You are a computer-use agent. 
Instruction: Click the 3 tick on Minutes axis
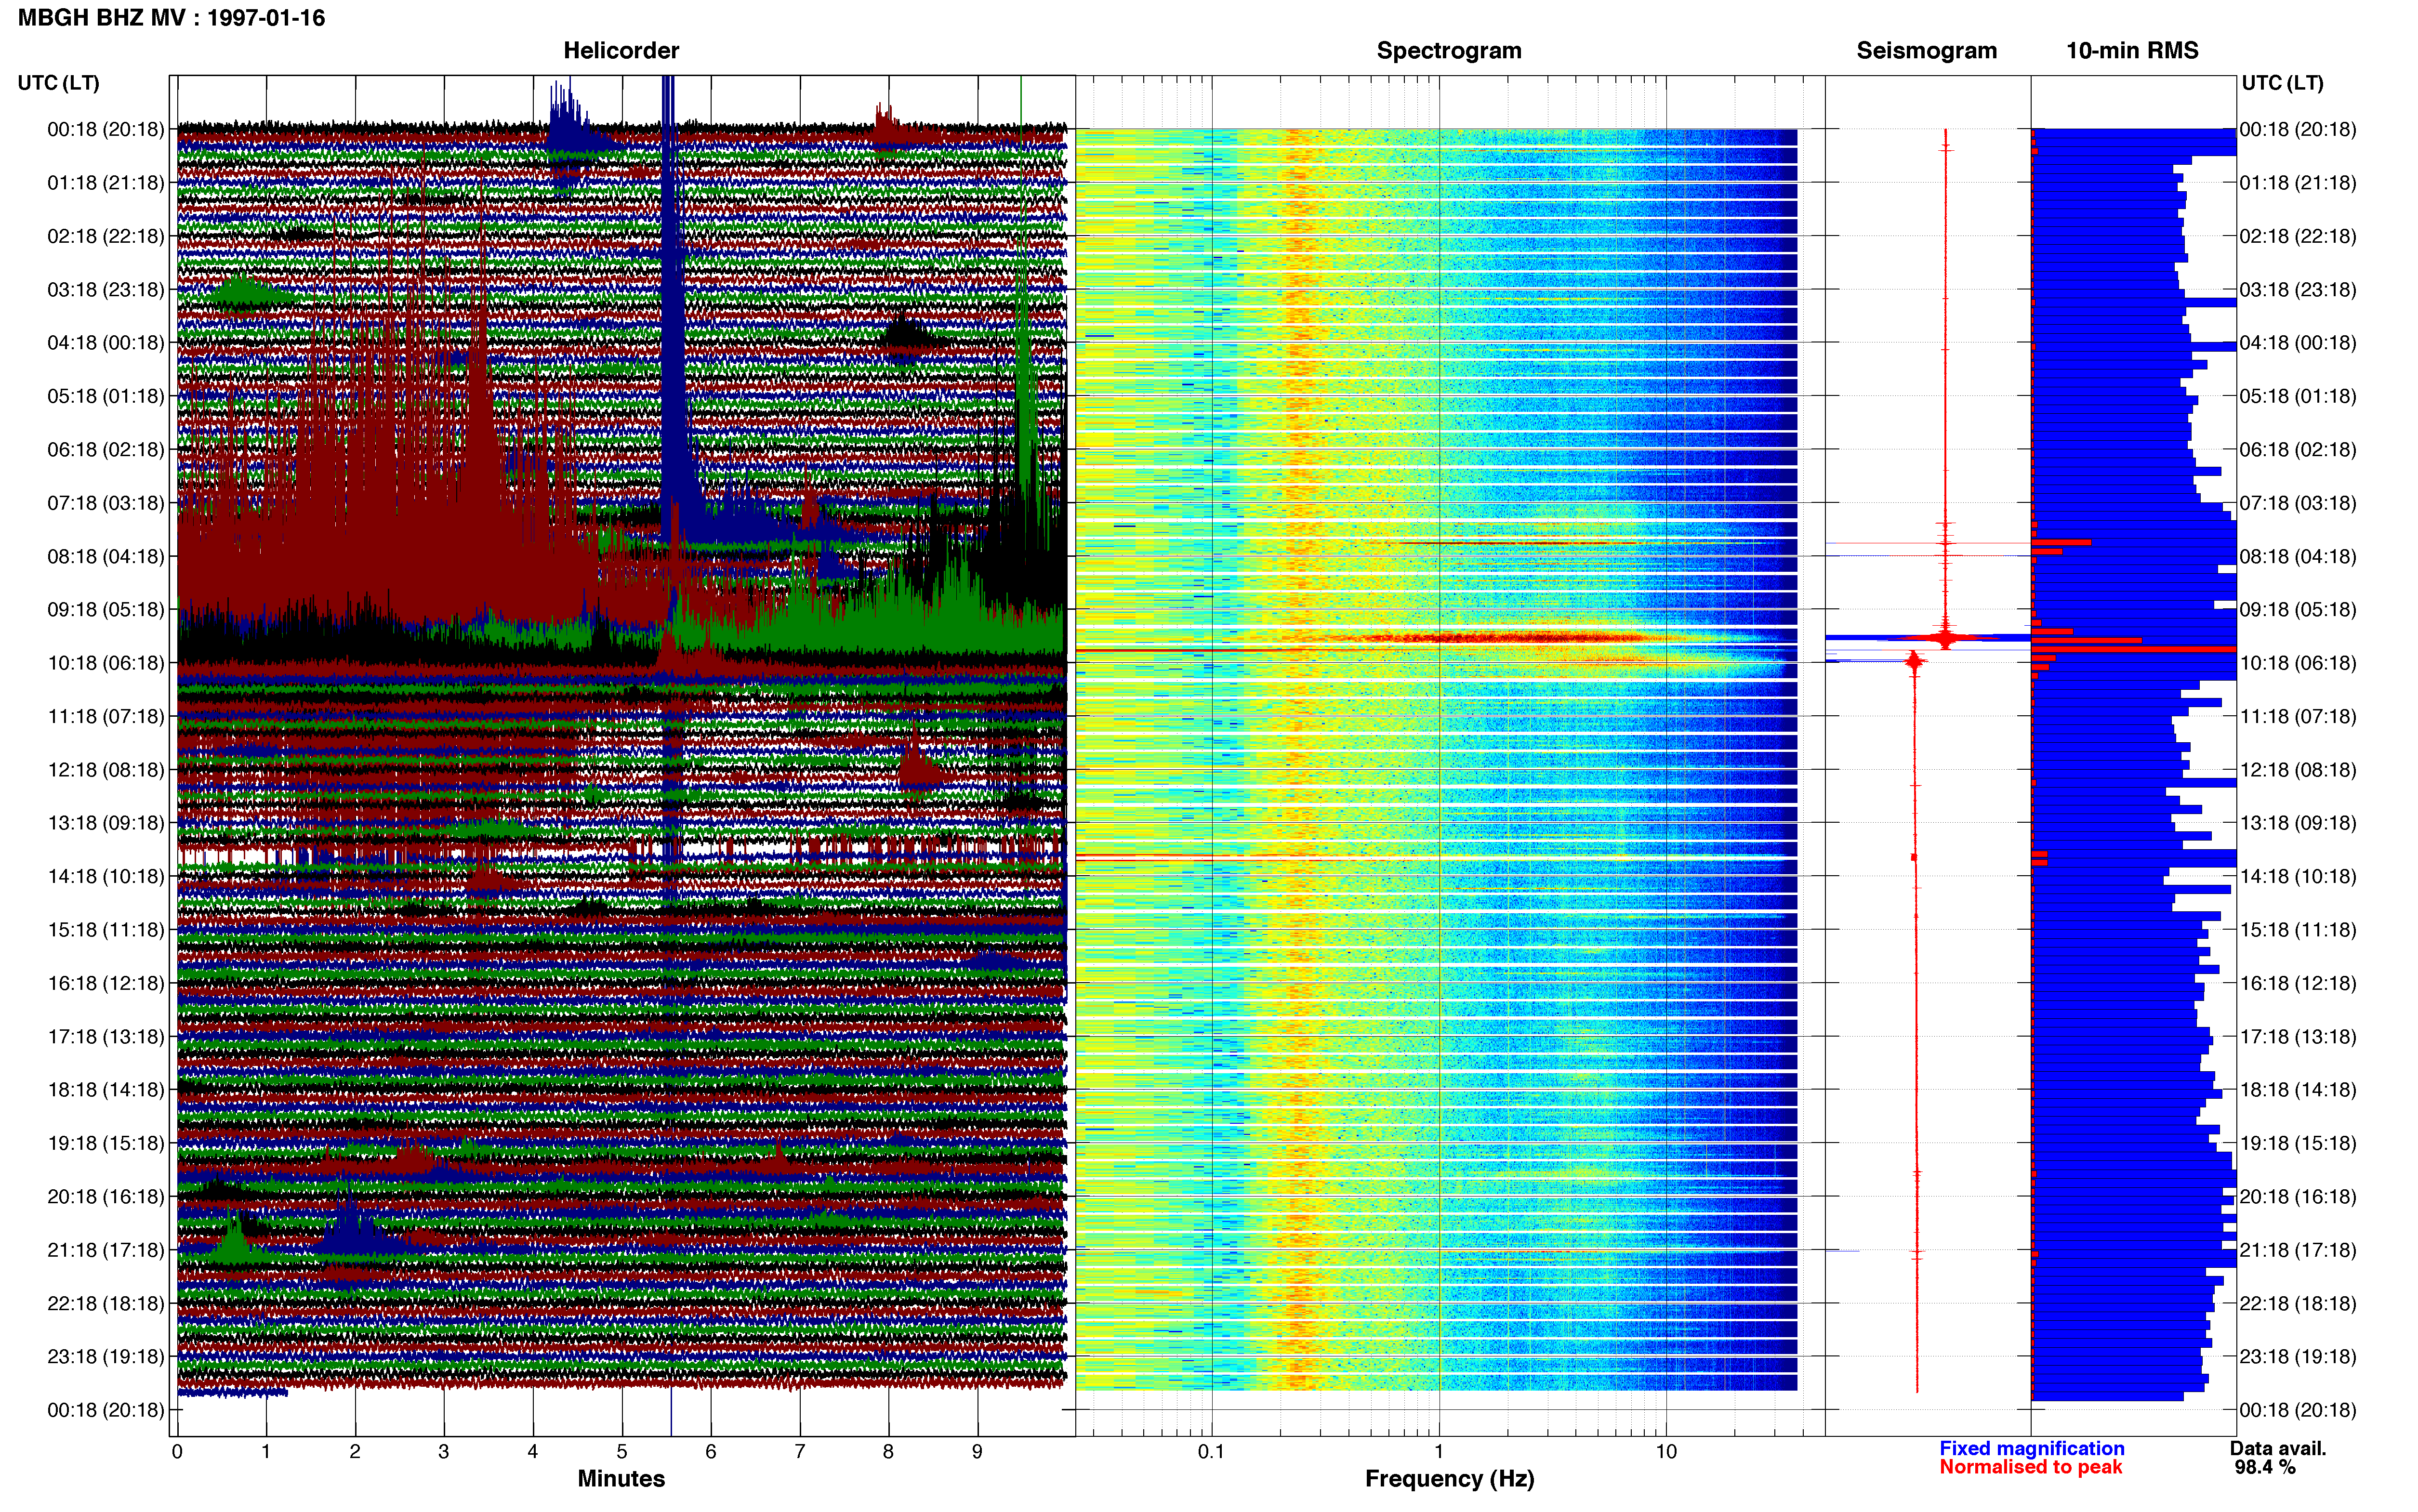pyautogui.click(x=444, y=1452)
